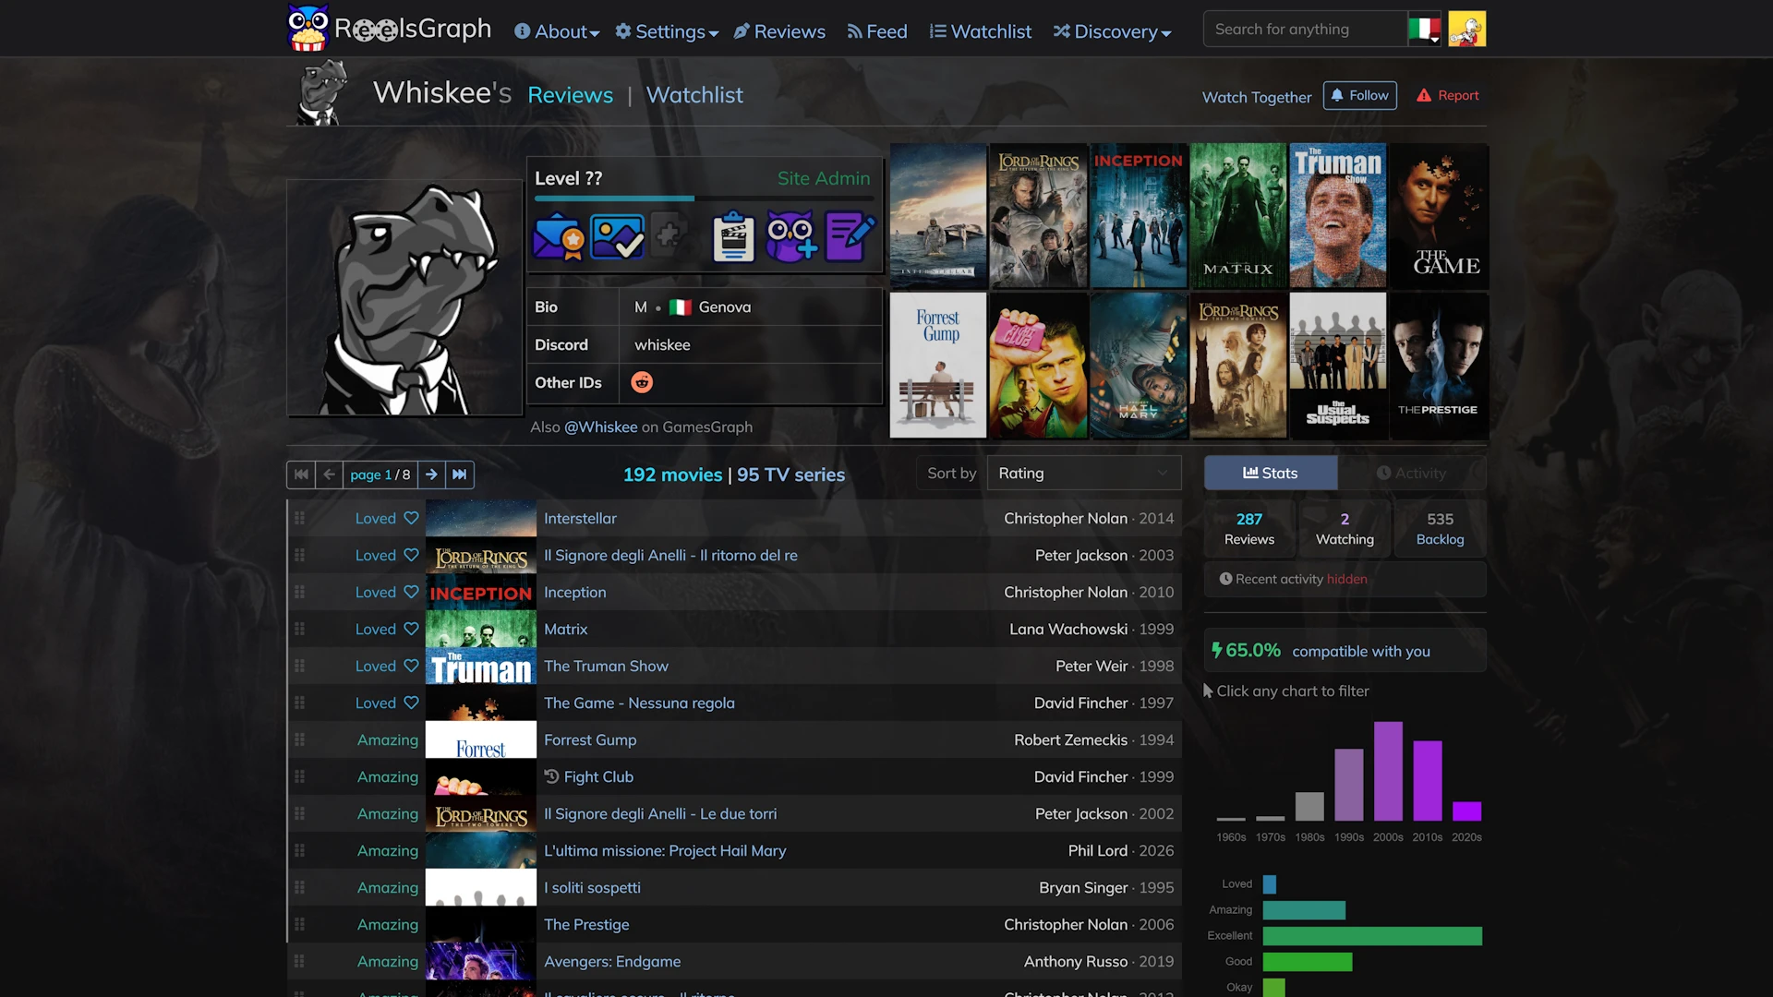The width and height of the screenshot is (1773, 997).
Task: Click the heart icon next to Matrix
Action: coord(411,630)
